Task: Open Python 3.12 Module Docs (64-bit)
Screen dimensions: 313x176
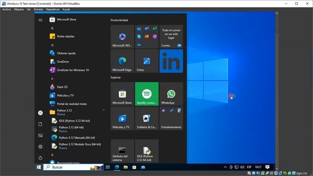Action: 76,146
